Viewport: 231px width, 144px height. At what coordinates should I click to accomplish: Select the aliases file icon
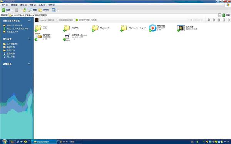click(x=67, y=37)
